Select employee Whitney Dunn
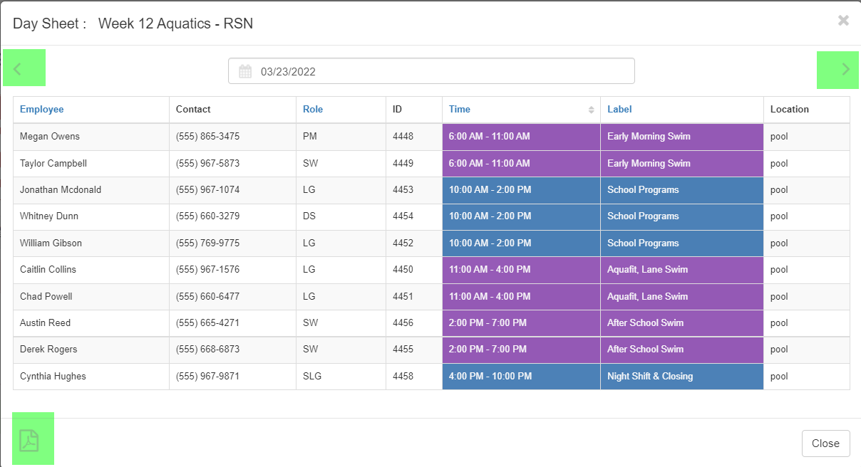 pyautogui.click(x=49, y=216)
